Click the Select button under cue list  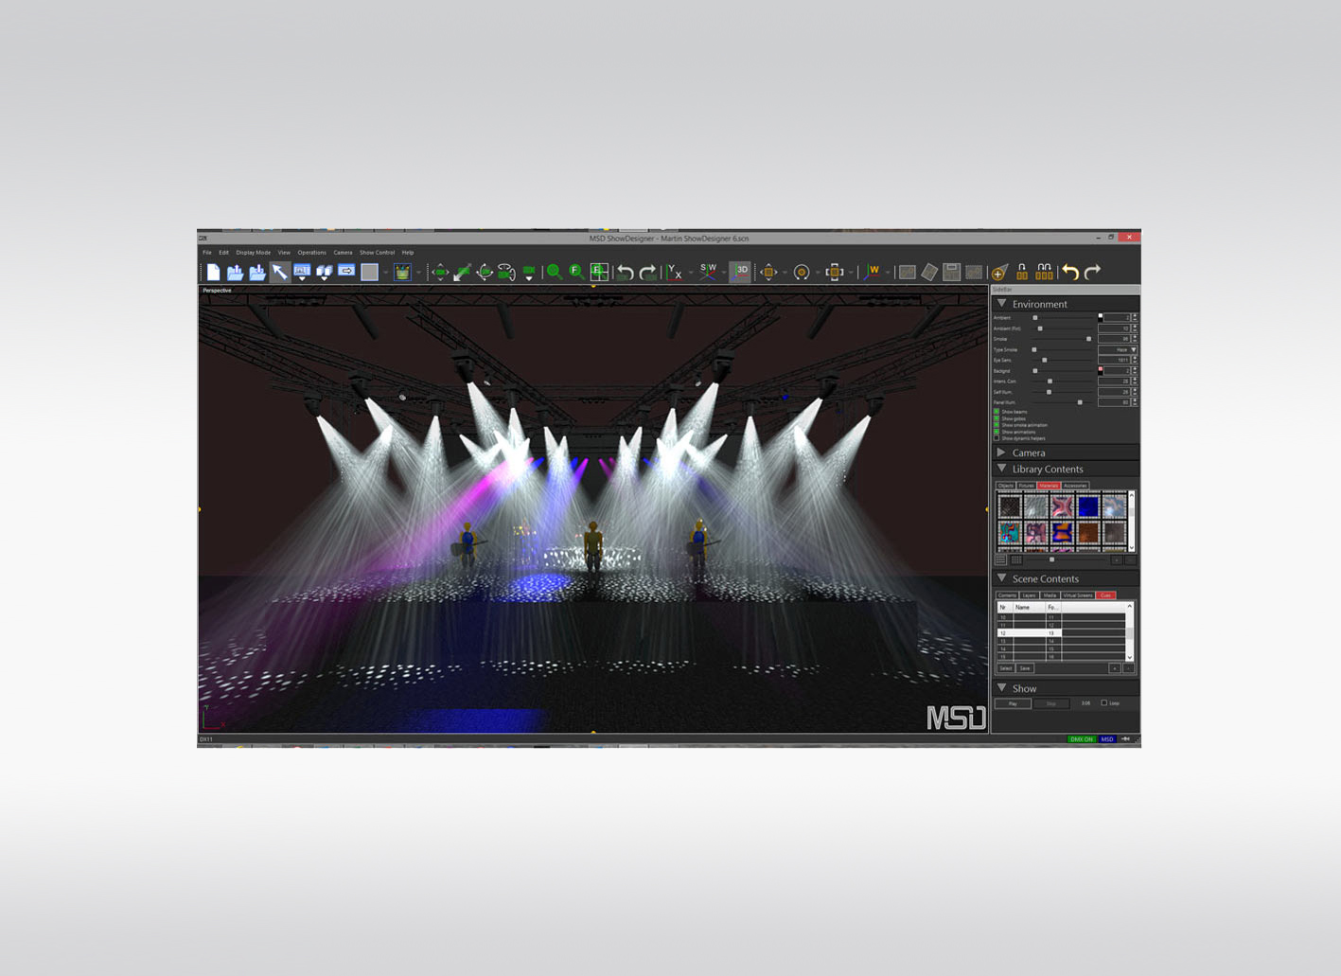[1005, 668]
